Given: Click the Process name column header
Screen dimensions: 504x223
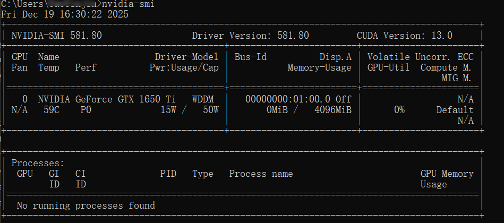Looking at the screenshot, I should click(261, 174).
